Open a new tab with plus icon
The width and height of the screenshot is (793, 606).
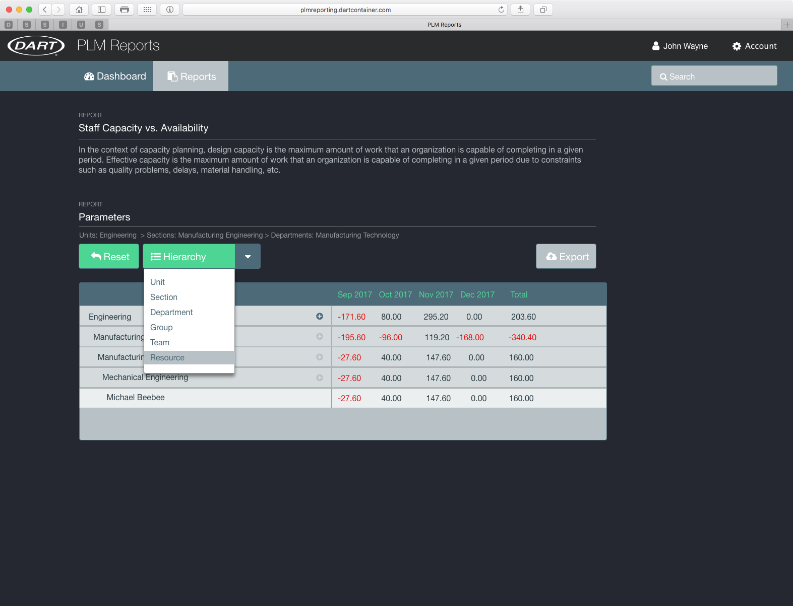787,25
